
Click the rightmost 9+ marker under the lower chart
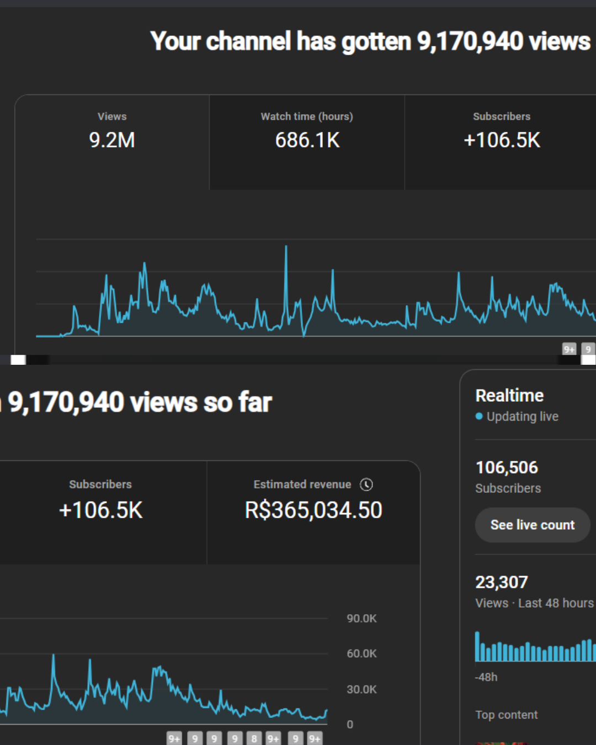pyautogui.click(x=315, y=738)
